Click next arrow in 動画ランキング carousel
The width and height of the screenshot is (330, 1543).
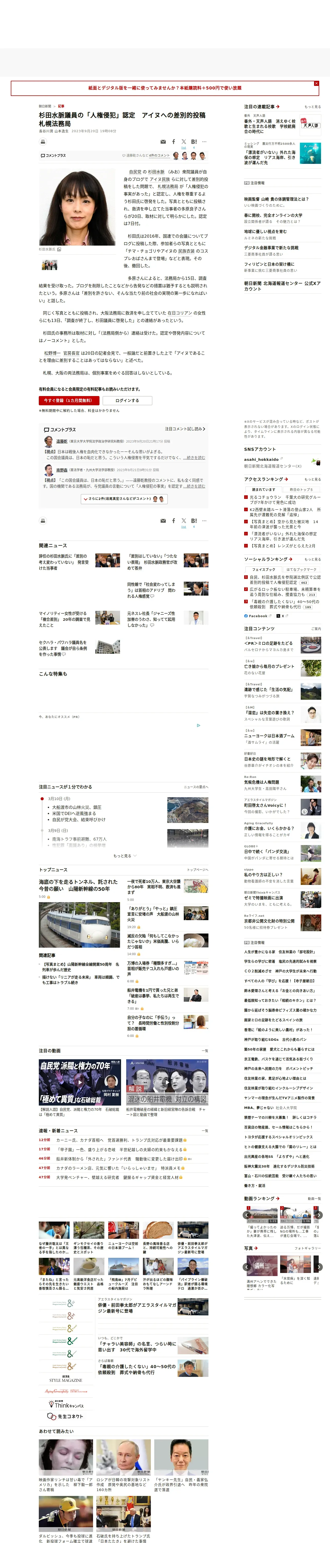[319, 1215]
